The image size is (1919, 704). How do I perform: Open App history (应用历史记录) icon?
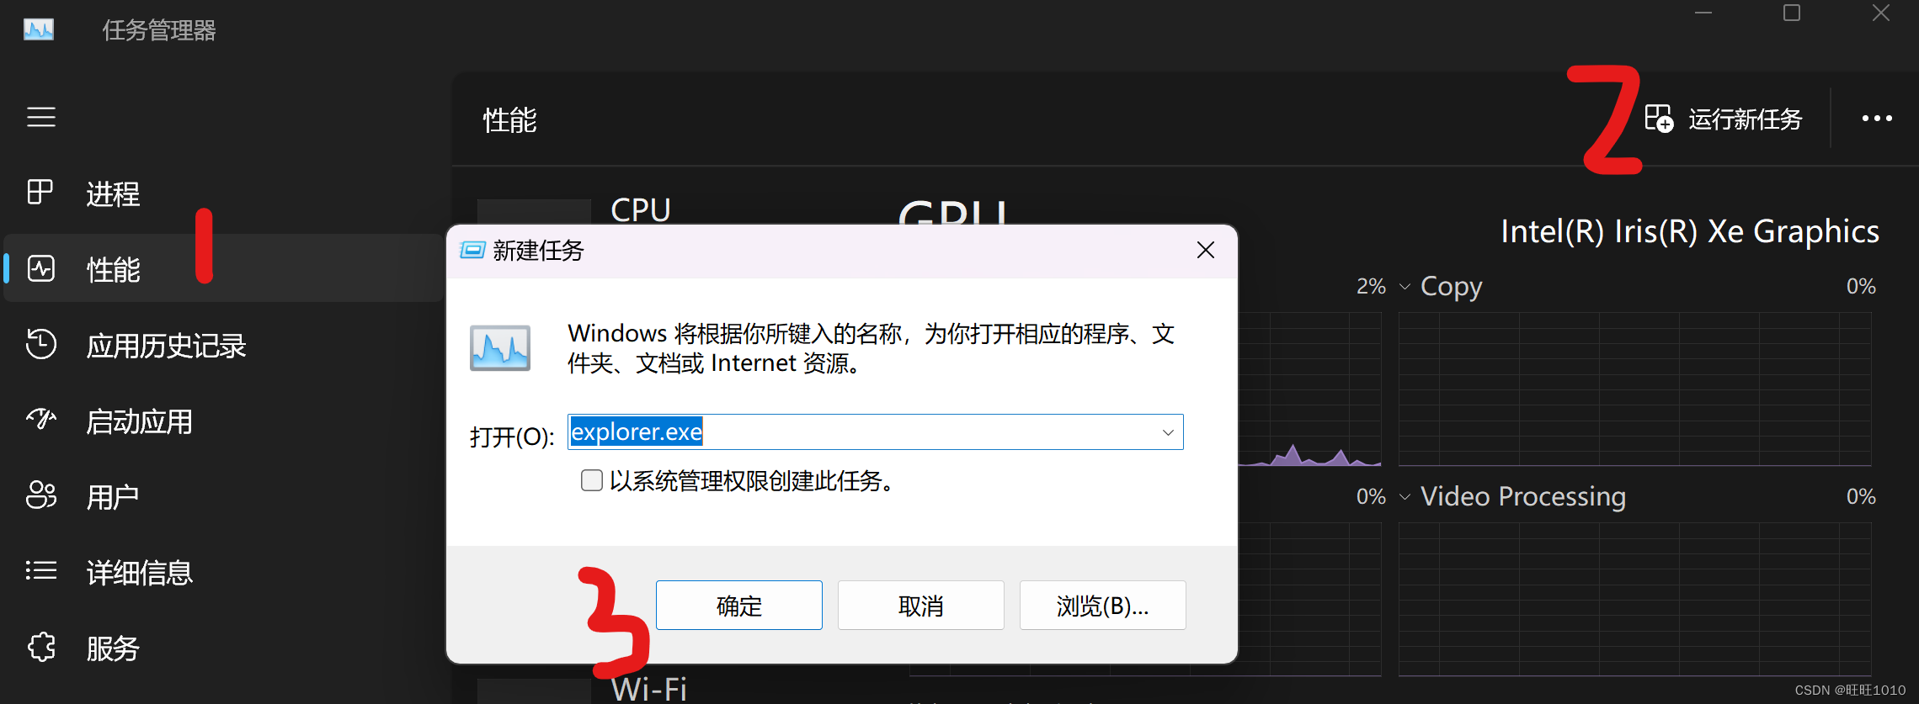coord(40,344)
